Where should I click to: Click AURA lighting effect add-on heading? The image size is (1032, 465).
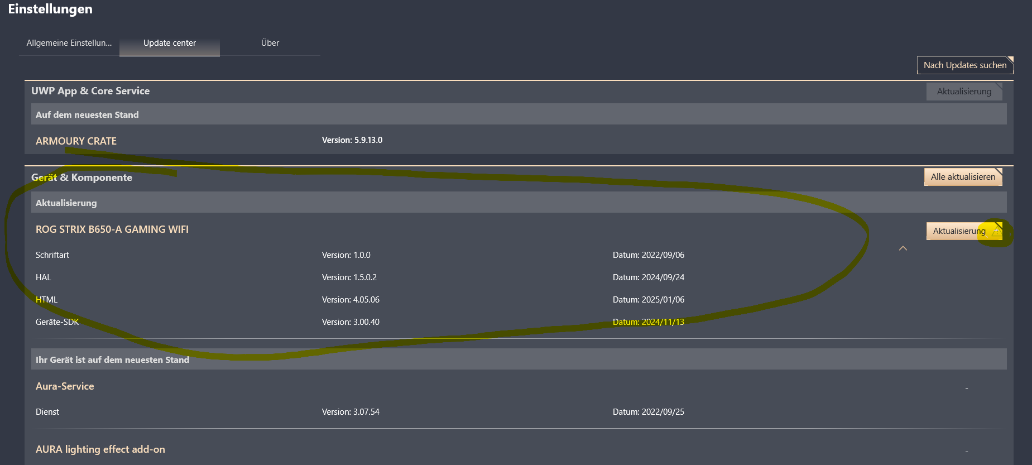100,449
